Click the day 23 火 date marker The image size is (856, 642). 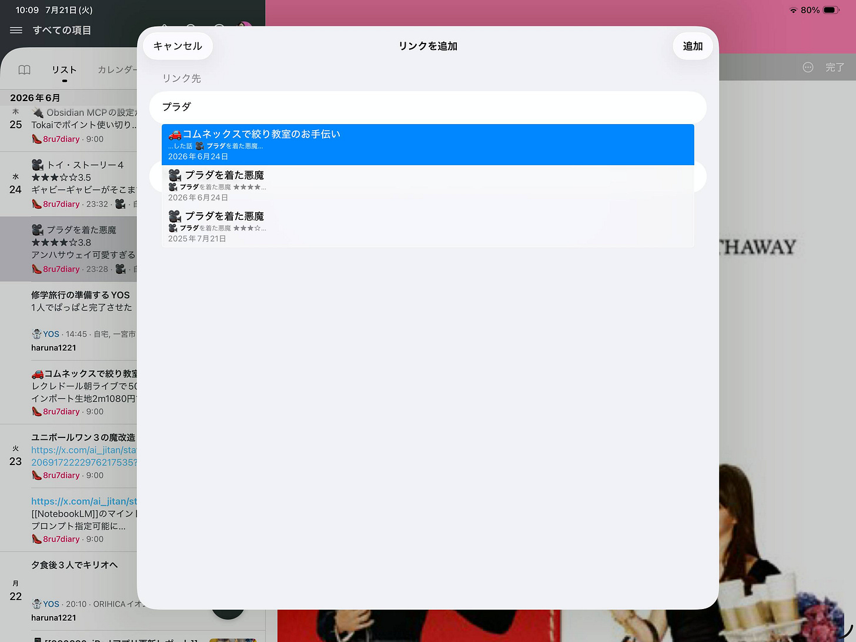click(15, 456)
